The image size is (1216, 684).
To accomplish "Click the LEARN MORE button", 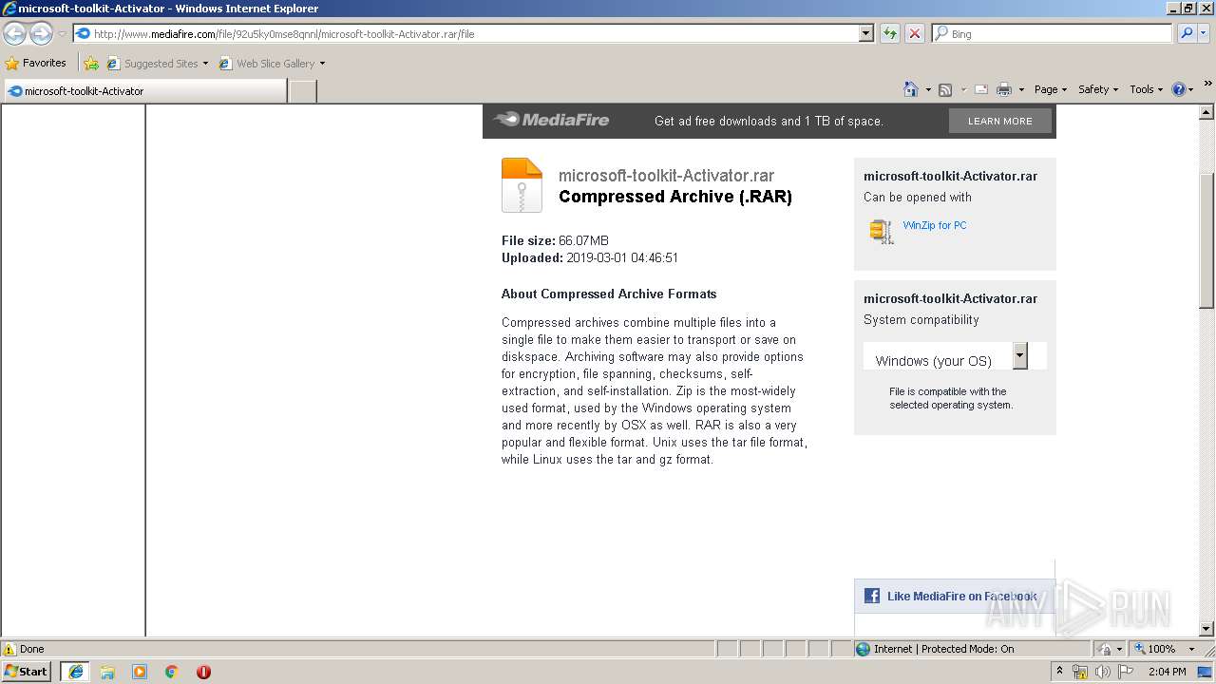I will (999, 121).
